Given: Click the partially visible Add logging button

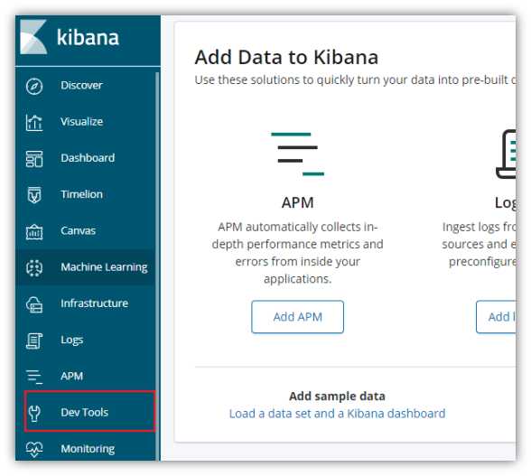Looking at the screenshot, I should 496,317.
